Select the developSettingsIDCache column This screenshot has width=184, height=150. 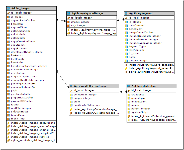(x=27, y=52)
